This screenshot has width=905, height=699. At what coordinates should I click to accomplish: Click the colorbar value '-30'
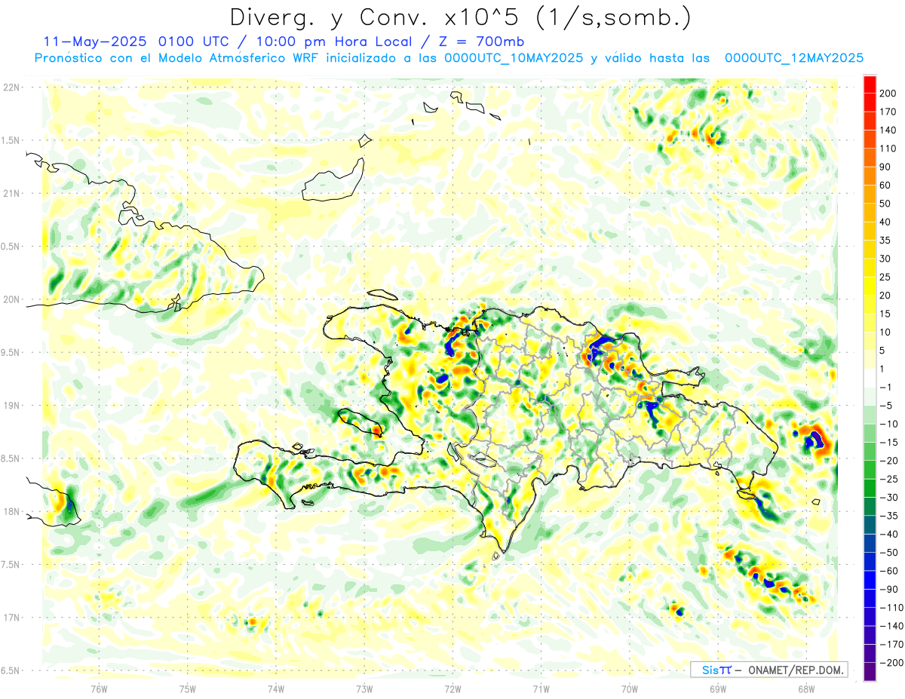(889, 498)
